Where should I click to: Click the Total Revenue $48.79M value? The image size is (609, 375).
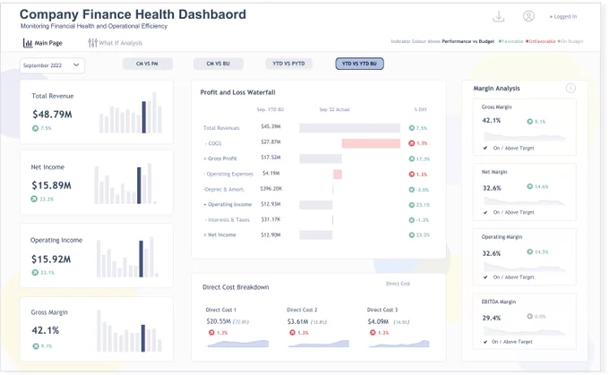tap(52, 115)
